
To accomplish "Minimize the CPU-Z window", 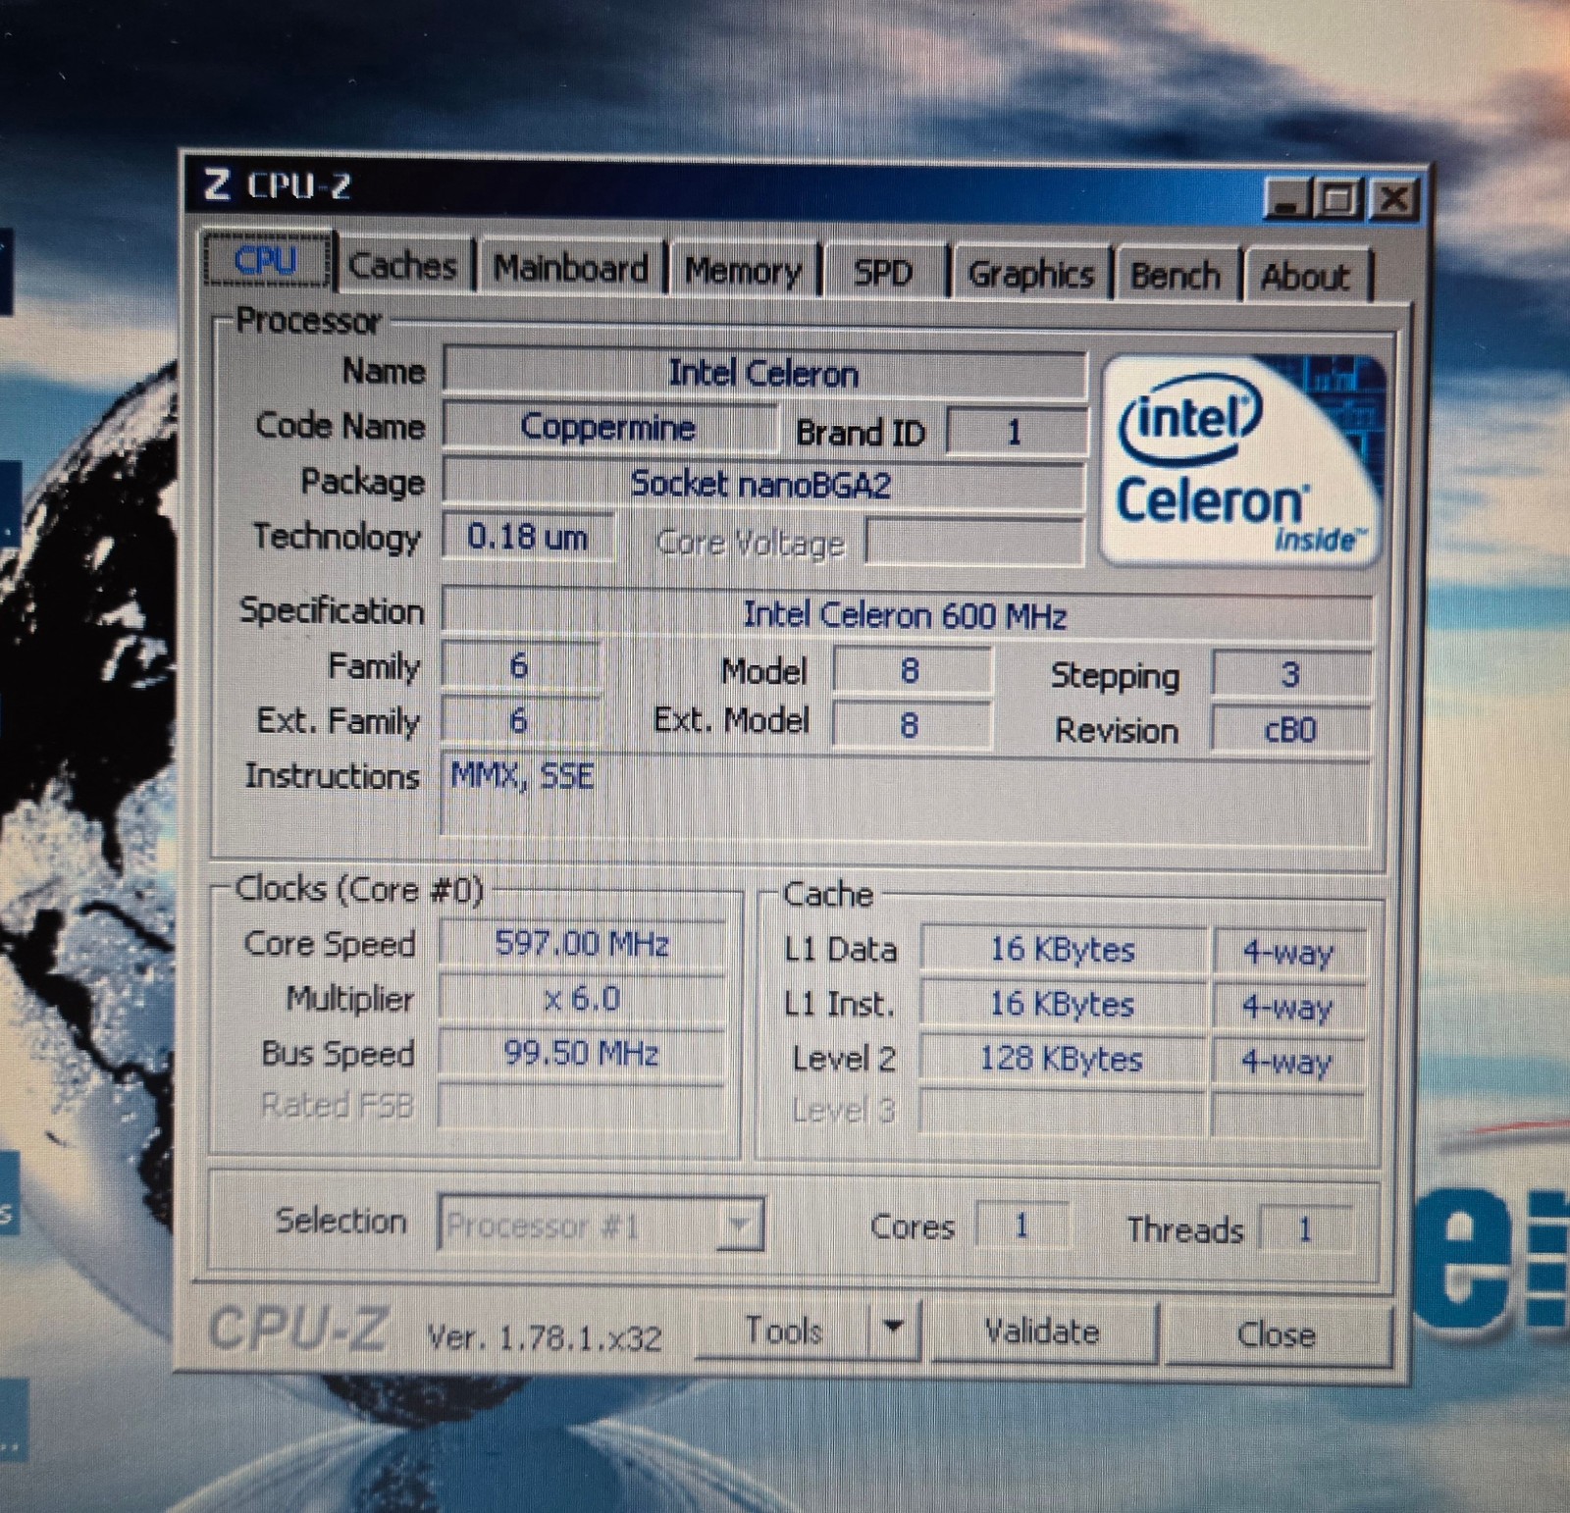I will [x=1286, y=200].
